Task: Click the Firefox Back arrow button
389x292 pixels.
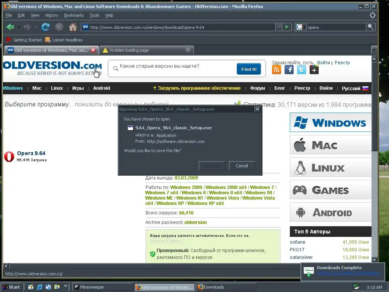Action: pos(10,27)
